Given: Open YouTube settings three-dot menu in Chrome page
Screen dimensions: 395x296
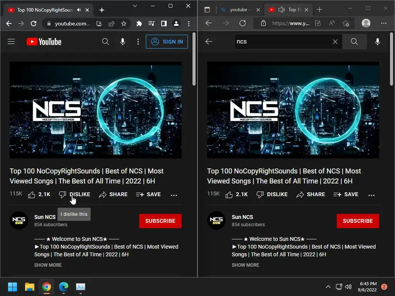Looking at the screenshot, I should click(x=138, y=42).
